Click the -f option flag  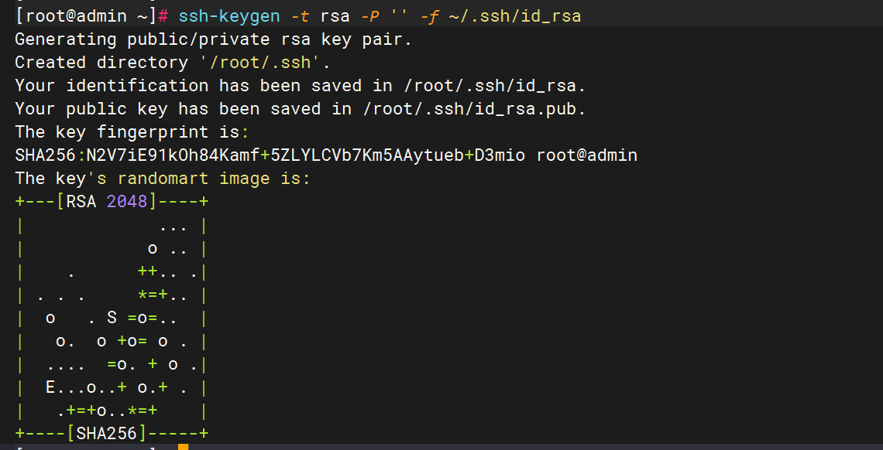[431, 16]
